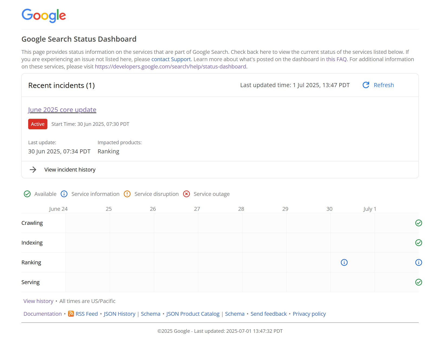Viewport: 442px width, 339px height.
Task: Click the 'Serving' row label
Action: [x=31, y=282]
